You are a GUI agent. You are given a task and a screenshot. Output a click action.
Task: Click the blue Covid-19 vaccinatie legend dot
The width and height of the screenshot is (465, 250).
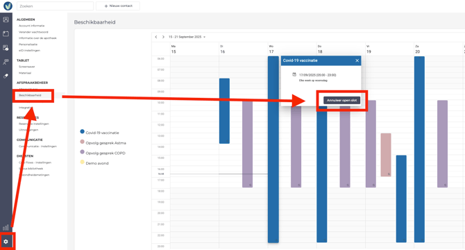coord(82,131)
